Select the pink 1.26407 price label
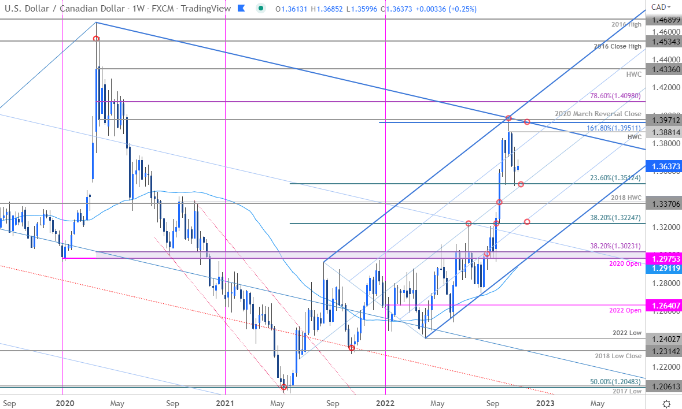Image resolution: width=682 pixels, height=409 pixels. [663, 305]
